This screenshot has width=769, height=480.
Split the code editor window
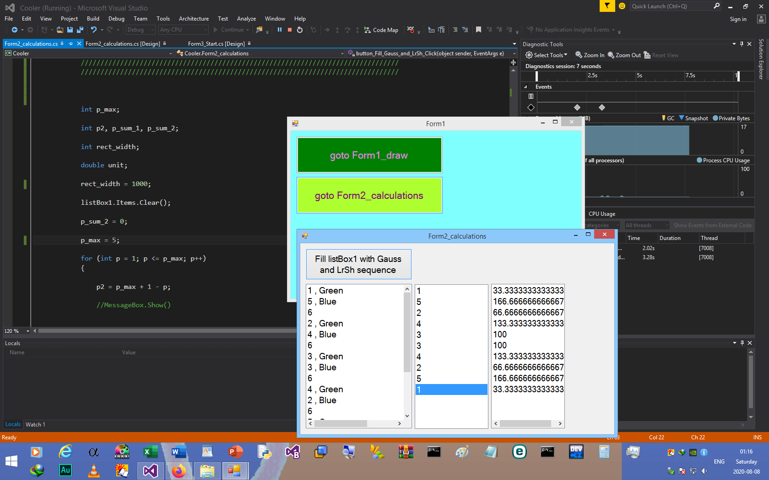click(513, 62)
